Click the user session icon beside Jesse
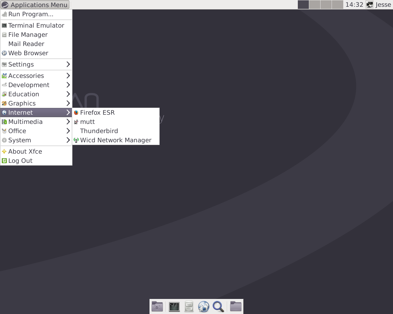The width and height of the screenshot is (393, 314). click(370, 5)
